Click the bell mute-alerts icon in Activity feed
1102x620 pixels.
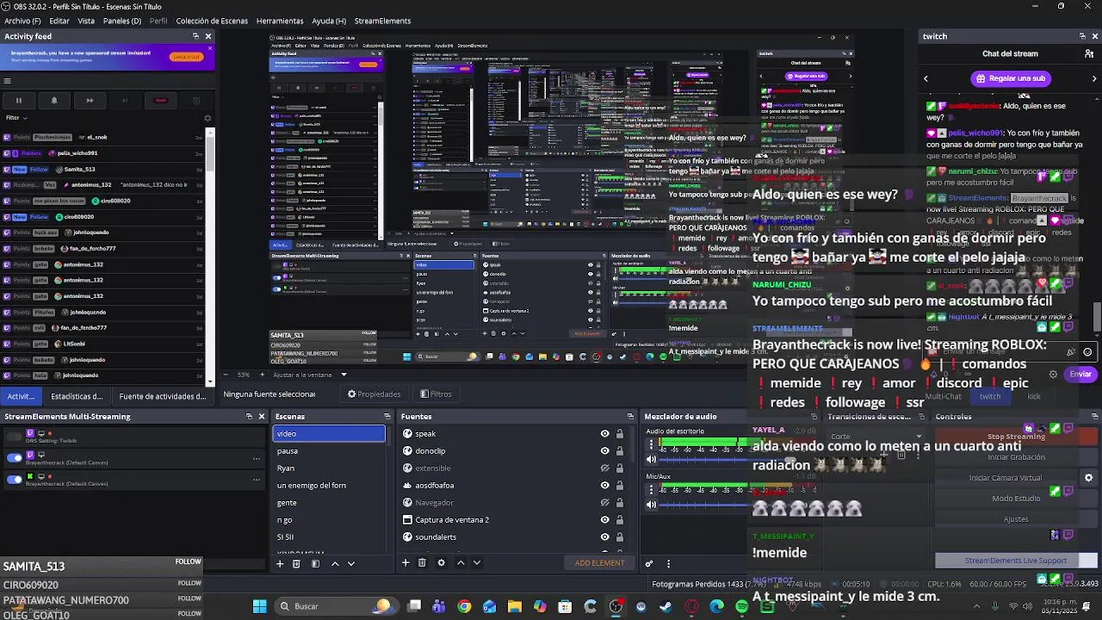[53, 101]
